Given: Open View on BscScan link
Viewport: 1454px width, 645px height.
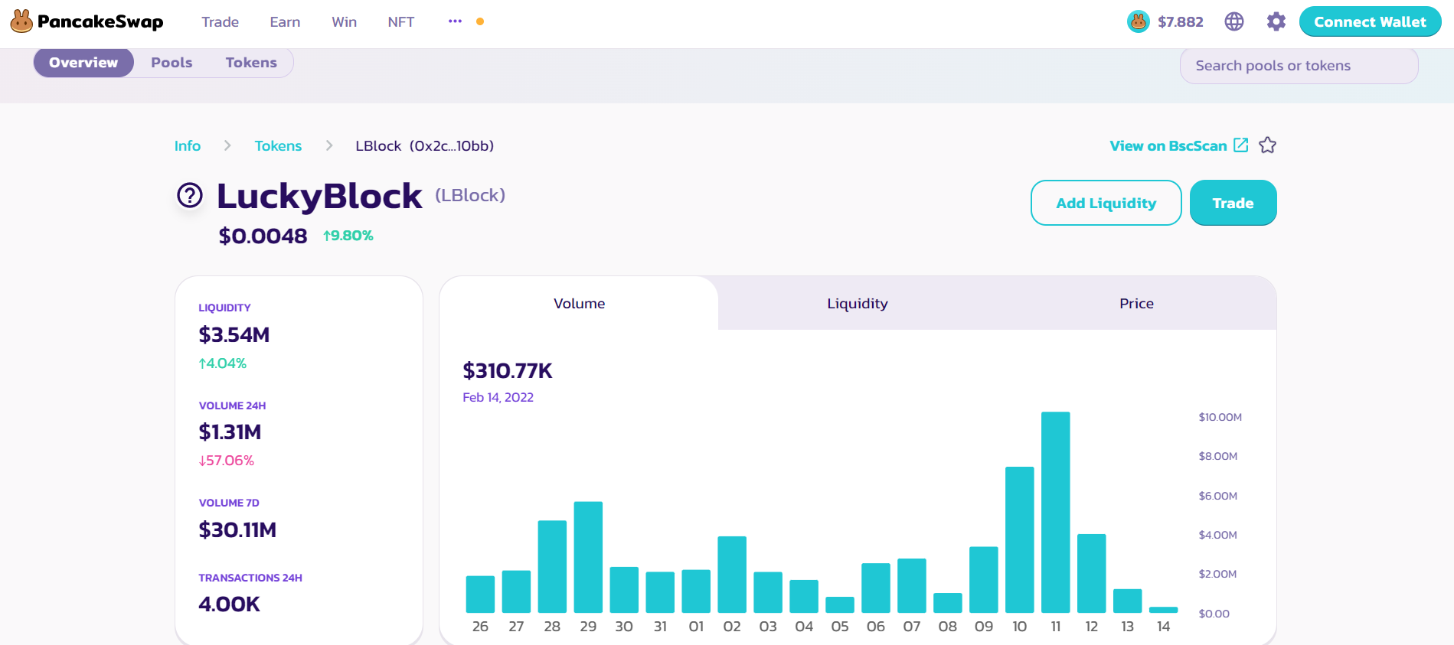Looking at the screenshot, I should (x=1168, y=146).
